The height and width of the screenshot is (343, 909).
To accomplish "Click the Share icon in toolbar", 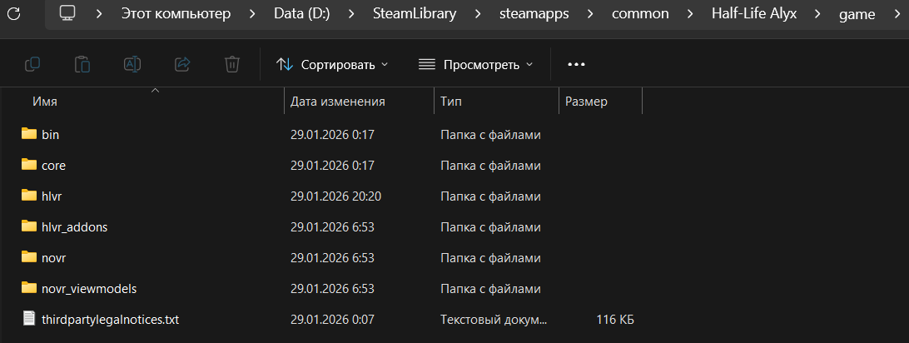I will point(182,64).
